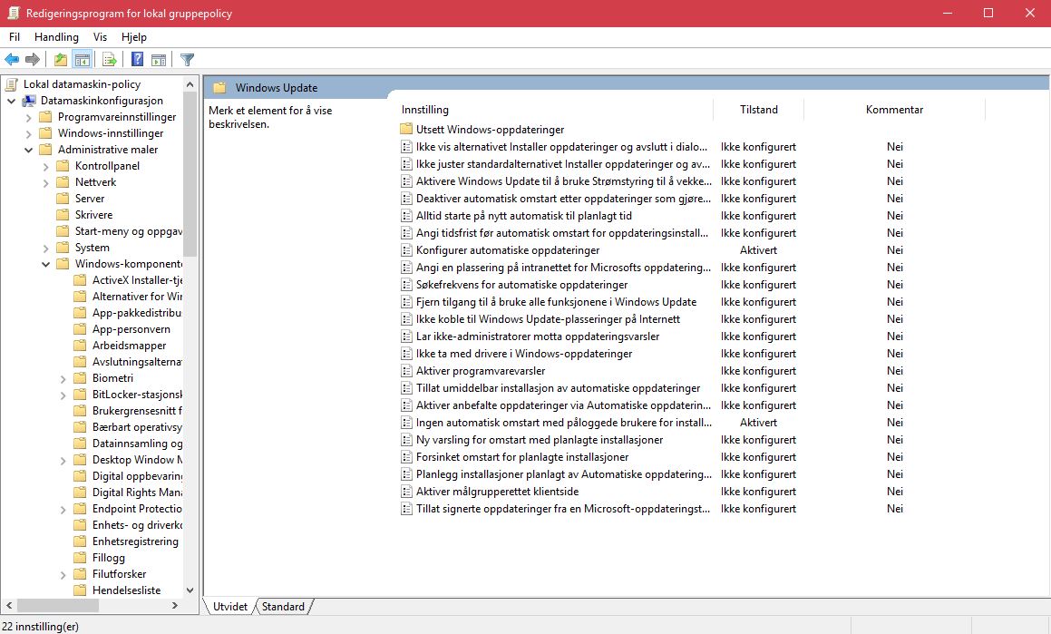This screenshot has width=1051, height=634.
Task: Sort by the Kommentar column header
Action: (x=894, y=109)
